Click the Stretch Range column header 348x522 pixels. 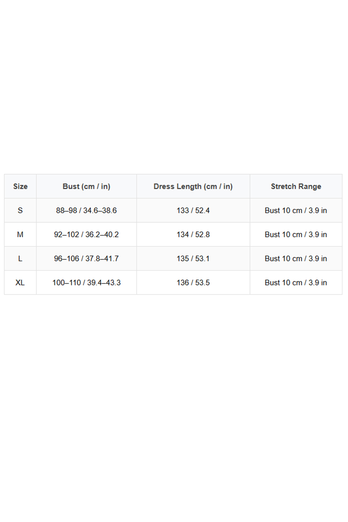[x=296, y=186]
